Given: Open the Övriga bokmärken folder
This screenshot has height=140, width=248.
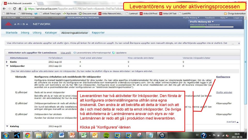Looking at the screenshot, I should 235,14.
